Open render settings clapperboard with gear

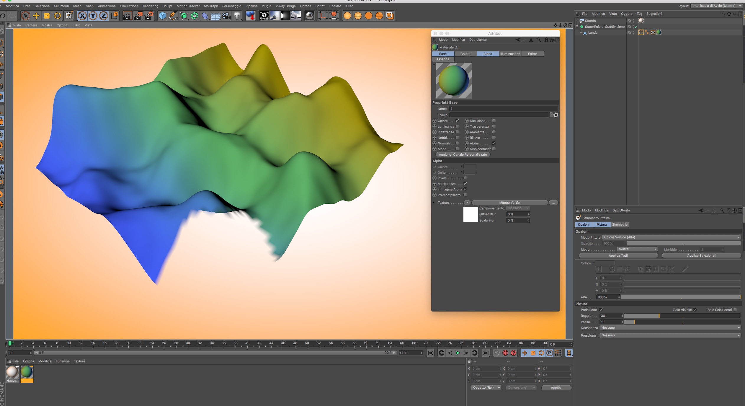point(149,16)
